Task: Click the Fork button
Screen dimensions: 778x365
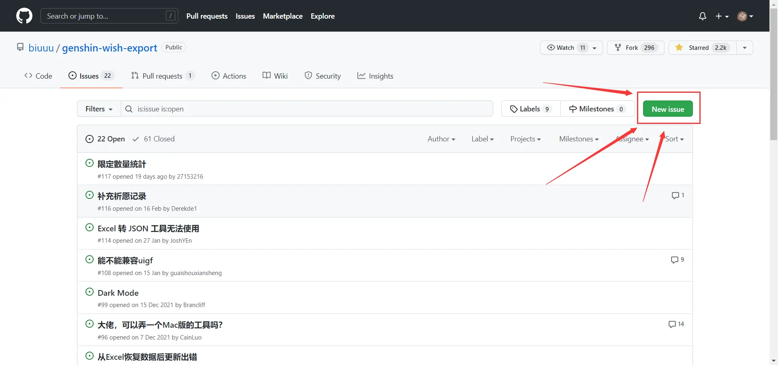Action: (x=635, y=47)
